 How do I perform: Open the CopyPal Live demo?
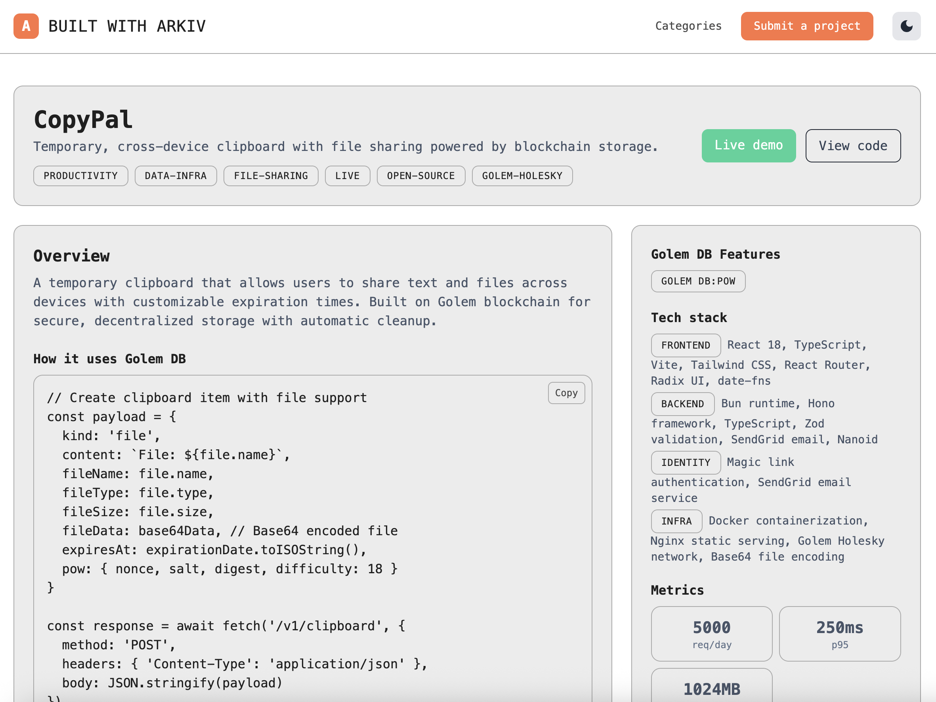(x=749, y=145)
